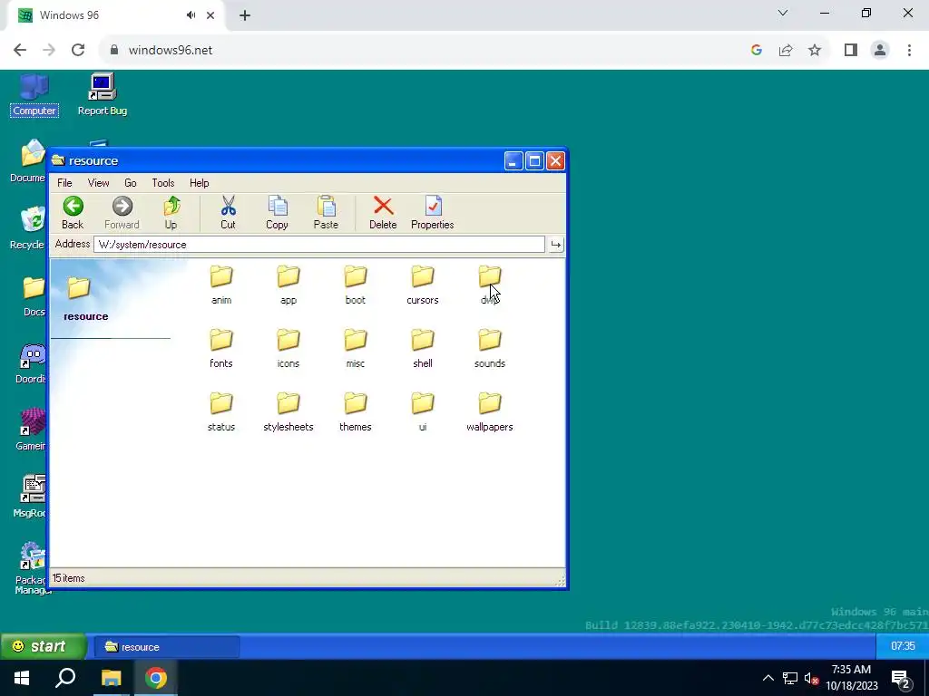
Task: Select the Report Bug desktop icon
Action: click(103, 94)
